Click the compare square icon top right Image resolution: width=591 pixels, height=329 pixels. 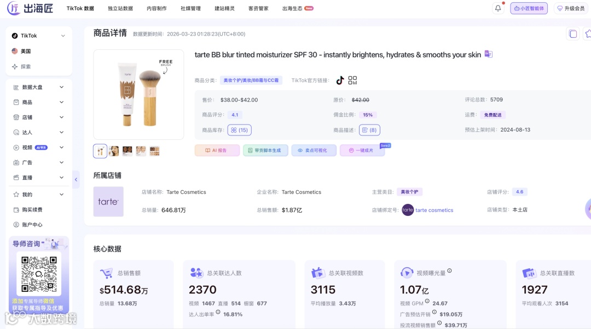click(573, 34)
